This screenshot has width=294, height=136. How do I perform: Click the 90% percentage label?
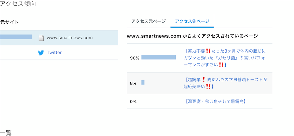pos(135,58)
